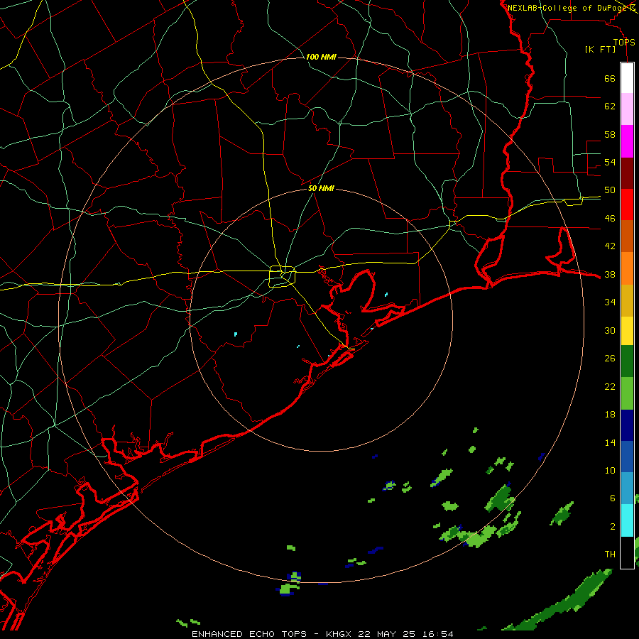Viewport: 639px width, 639px height.
Task: Click the "TOPS" legend title
Action: (x=624, y=43)
